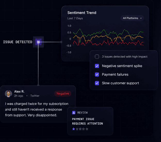The image size is (161, 142).
Task: Select the third star in rating
Action: tap(80, 129)
